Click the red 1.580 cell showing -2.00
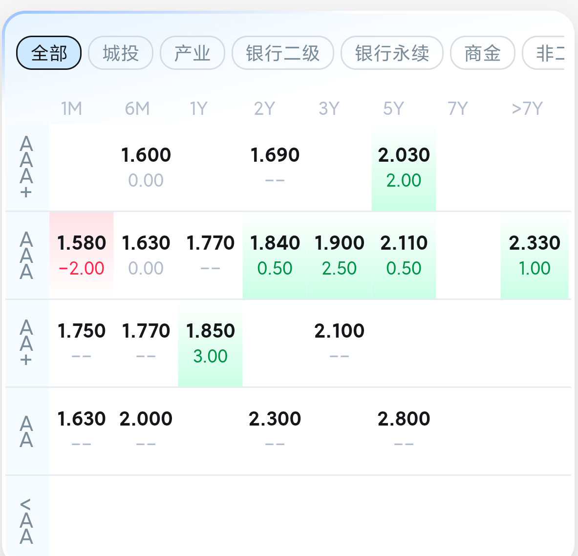Screen dimensions: 578x556 [x=82, y=255]
